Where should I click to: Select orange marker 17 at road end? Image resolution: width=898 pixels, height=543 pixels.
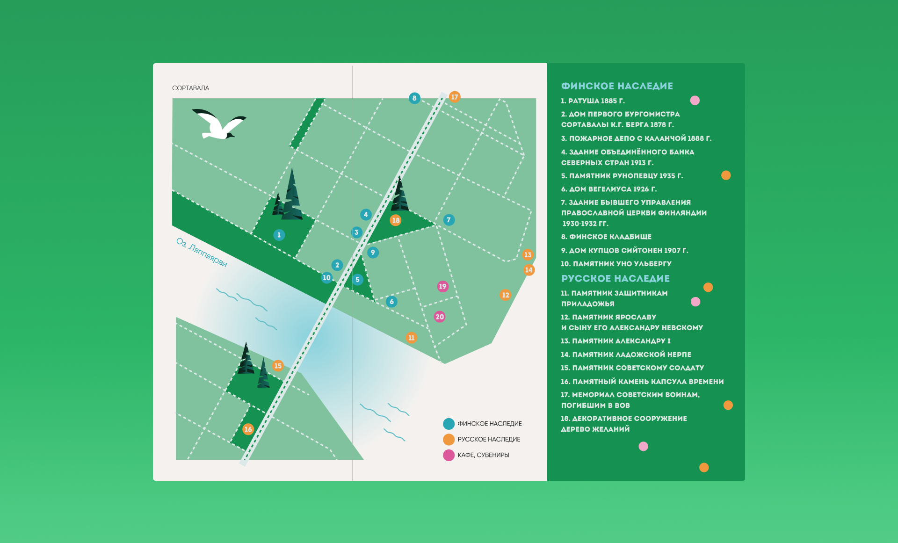tap(455, 97)
